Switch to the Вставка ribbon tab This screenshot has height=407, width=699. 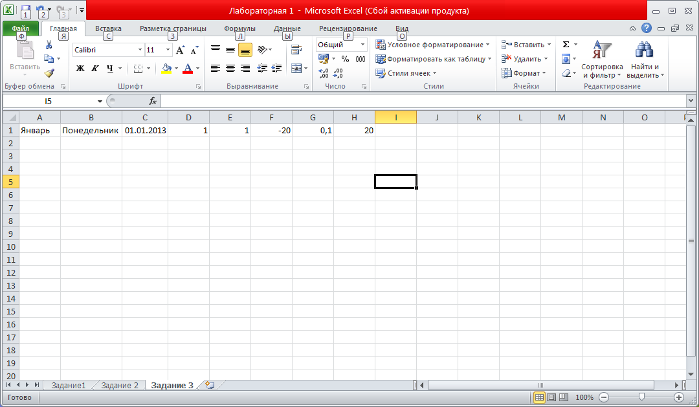pos(108,28)
